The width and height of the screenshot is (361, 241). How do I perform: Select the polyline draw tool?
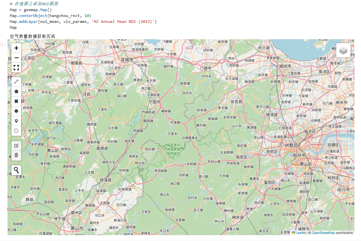16,81
